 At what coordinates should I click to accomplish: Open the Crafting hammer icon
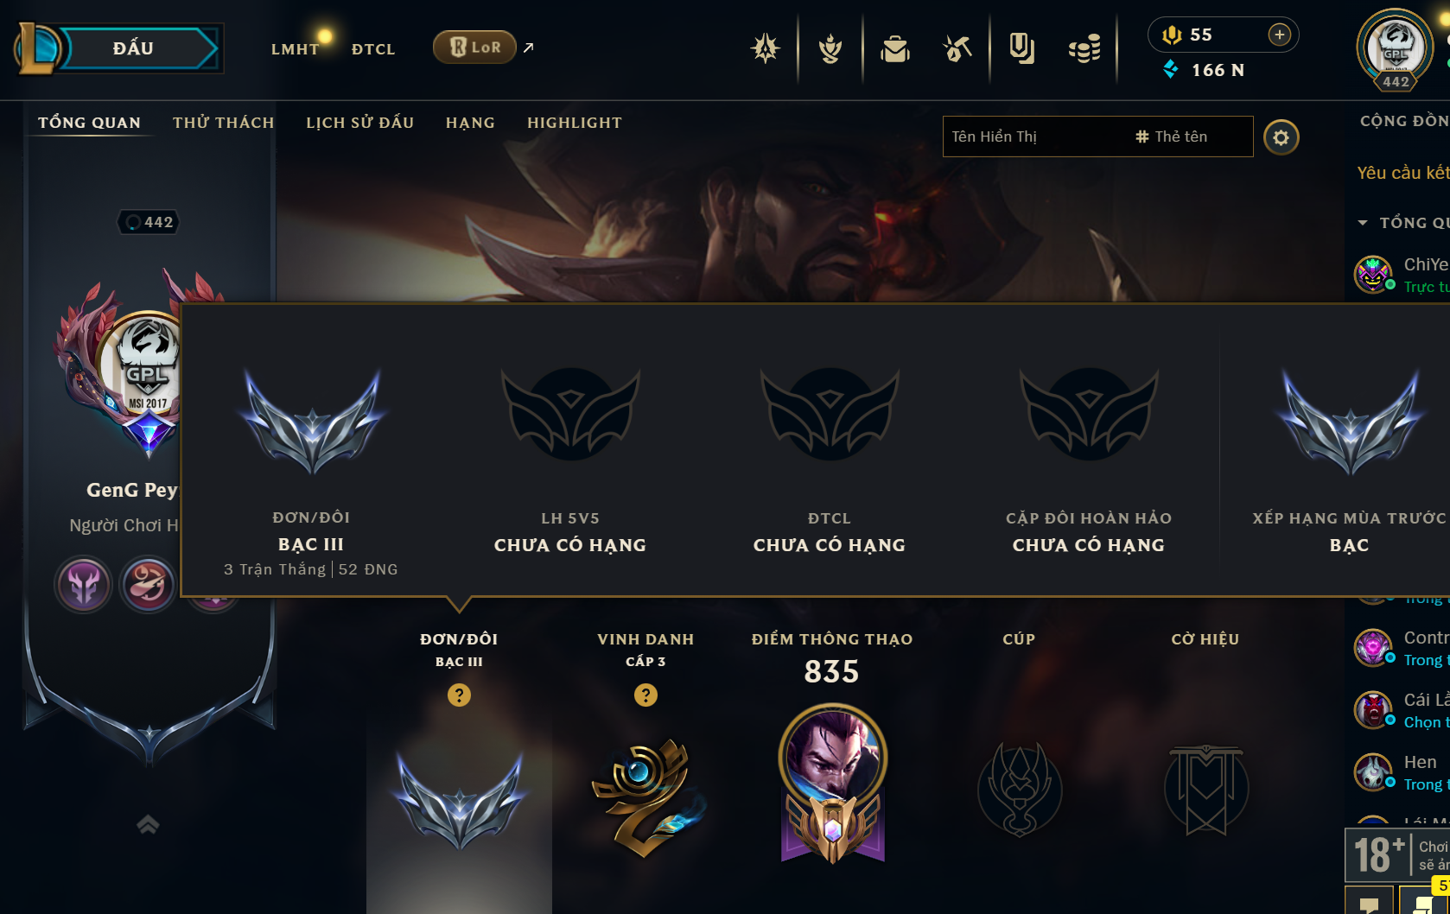click(x=957, y=48)
